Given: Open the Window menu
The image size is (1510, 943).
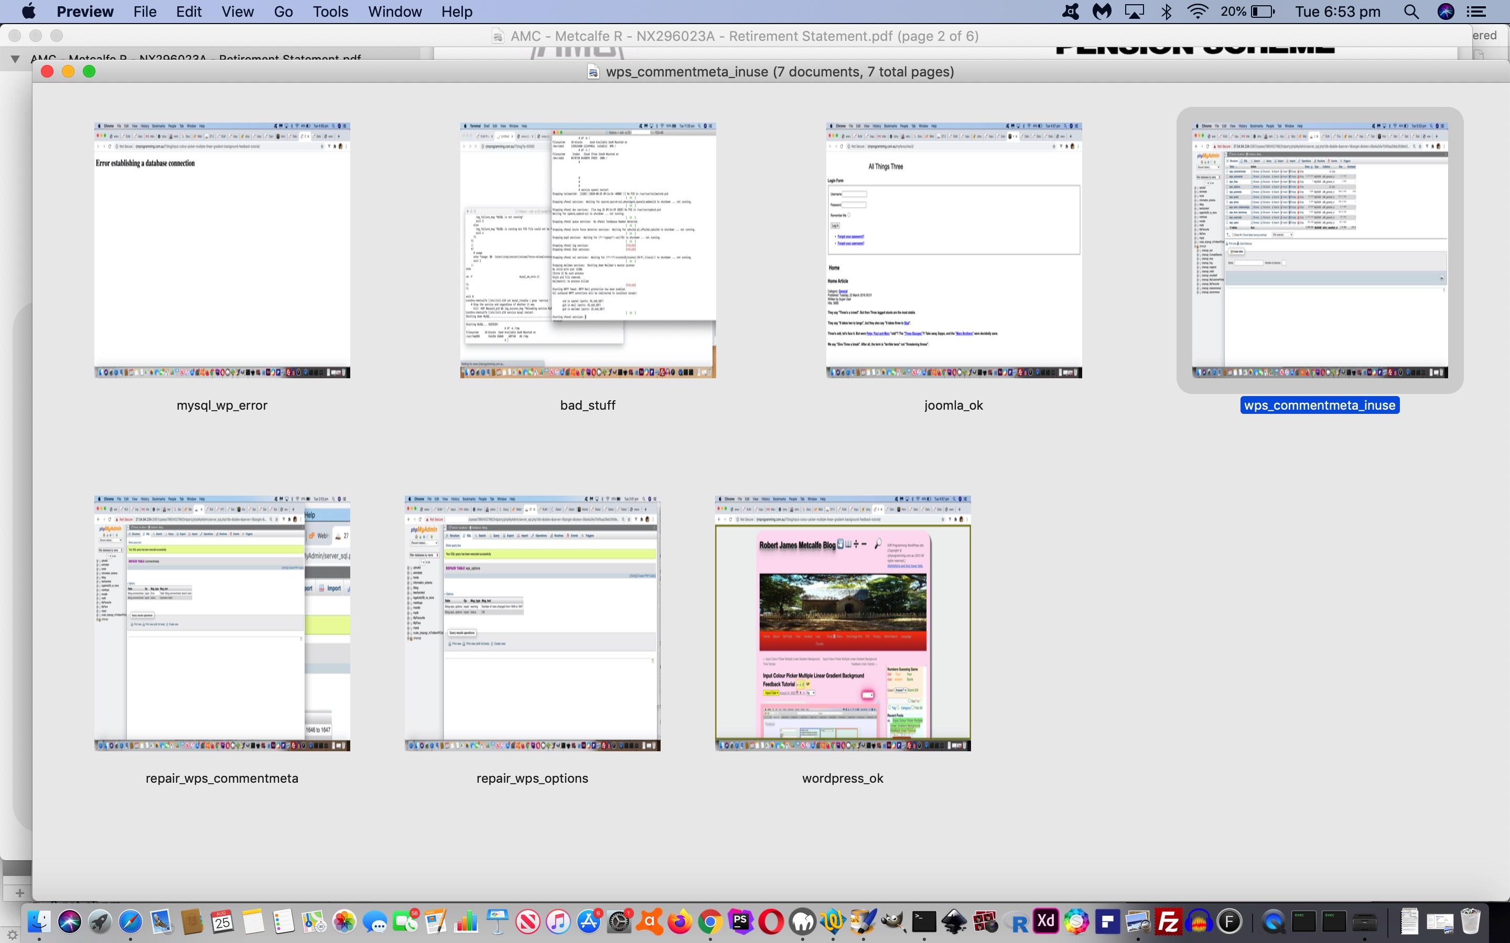Looking at the screenshot, I should (x=394, y=11).
